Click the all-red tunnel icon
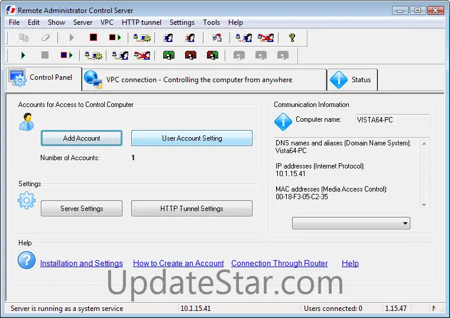450x318 pixels. 190,55
